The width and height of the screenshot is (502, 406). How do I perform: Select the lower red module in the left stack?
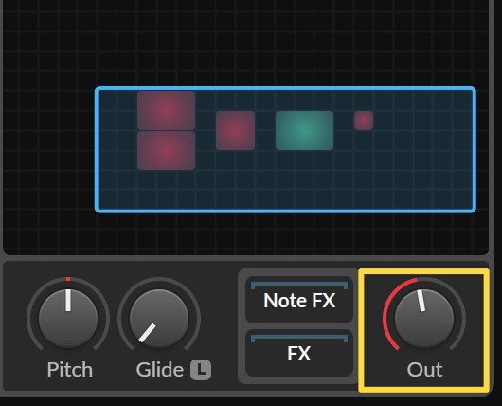(x=166, y=151)
